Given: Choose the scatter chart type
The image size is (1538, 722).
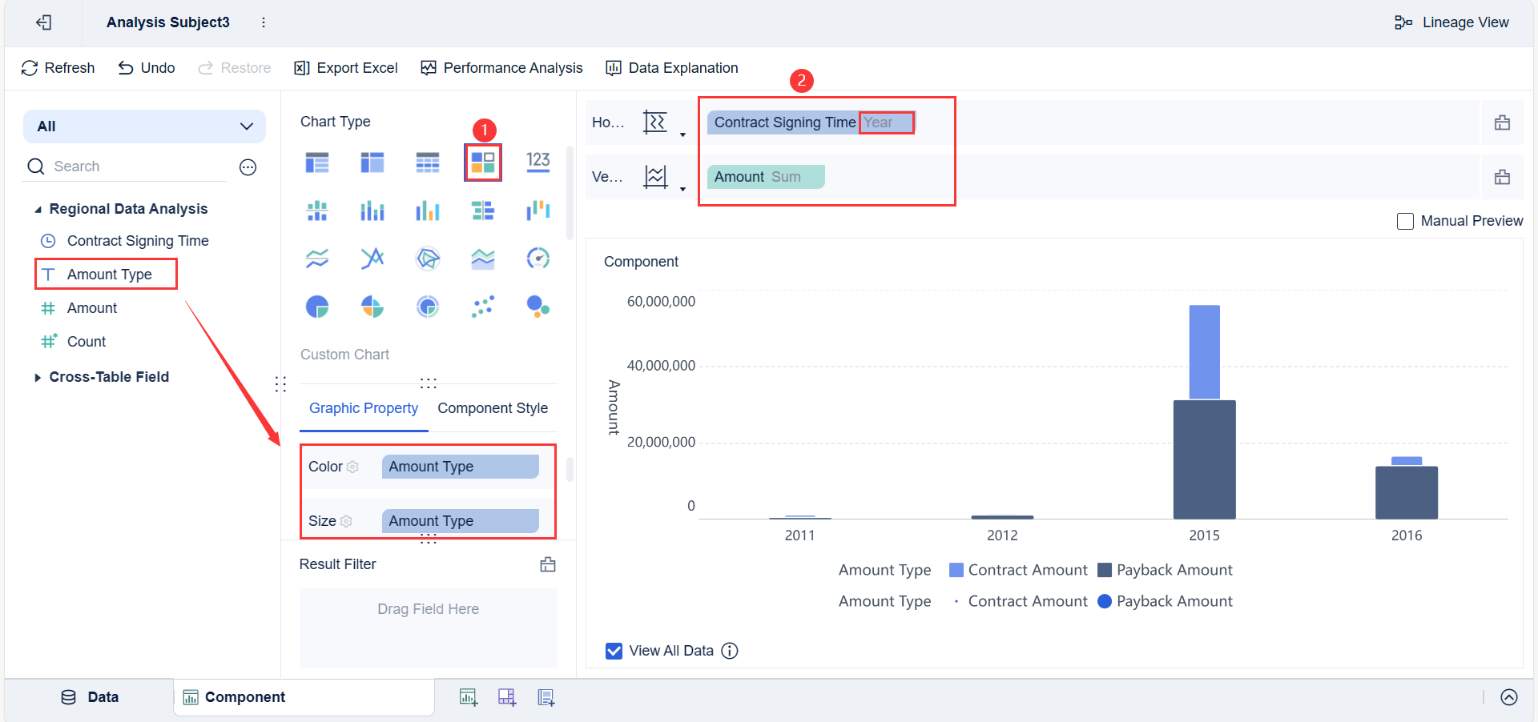Looking at the screenshot, I should pyautogui.click(x=483, y=307).
